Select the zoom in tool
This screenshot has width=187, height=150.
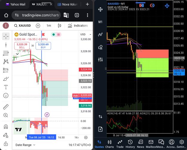pos(6,115)
